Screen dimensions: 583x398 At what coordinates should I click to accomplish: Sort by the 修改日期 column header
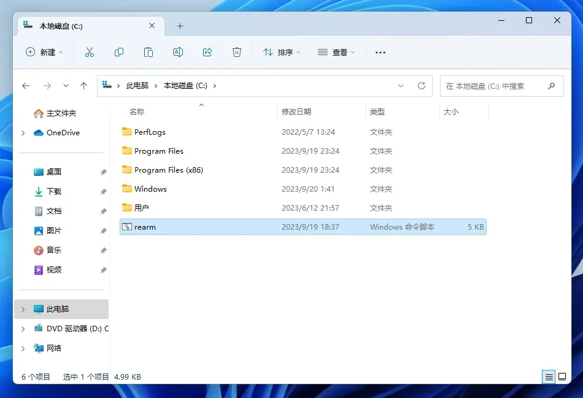click(296, 112)
